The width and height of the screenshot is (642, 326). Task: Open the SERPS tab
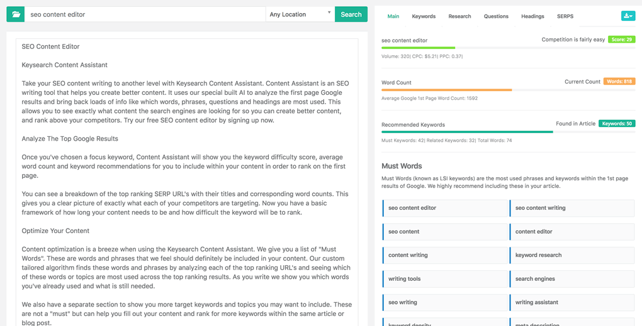[565, 16]
